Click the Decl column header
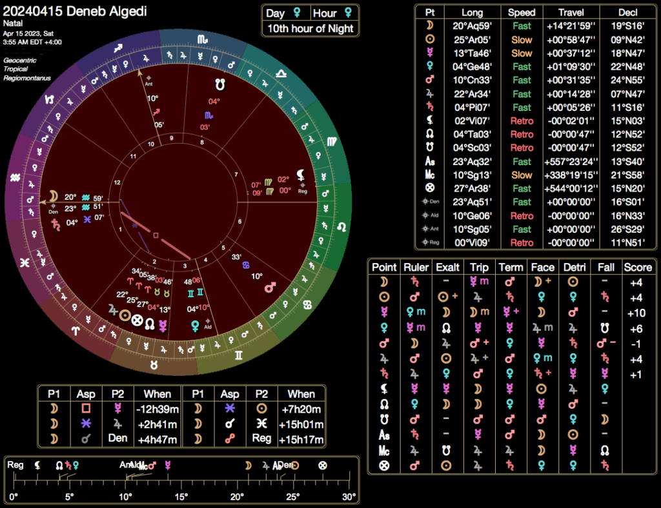The height and width of the screenshot is (508, 661). click(627, 12)
